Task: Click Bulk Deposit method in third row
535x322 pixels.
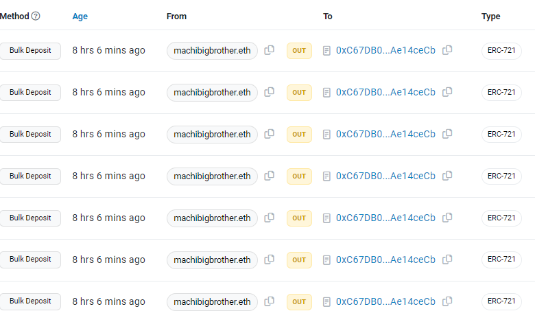Action: (30, 134)
